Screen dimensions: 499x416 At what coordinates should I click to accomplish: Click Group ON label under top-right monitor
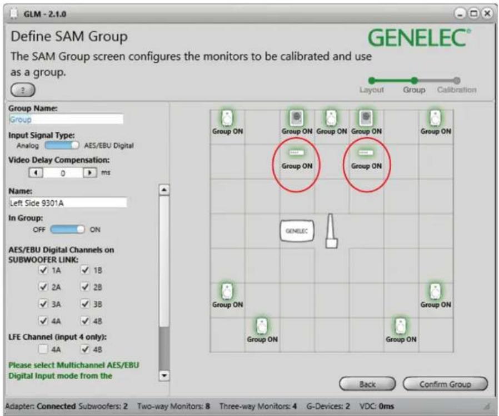435,131
